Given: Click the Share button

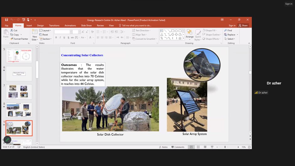Looking at the screenshot, I should (243, 25).
